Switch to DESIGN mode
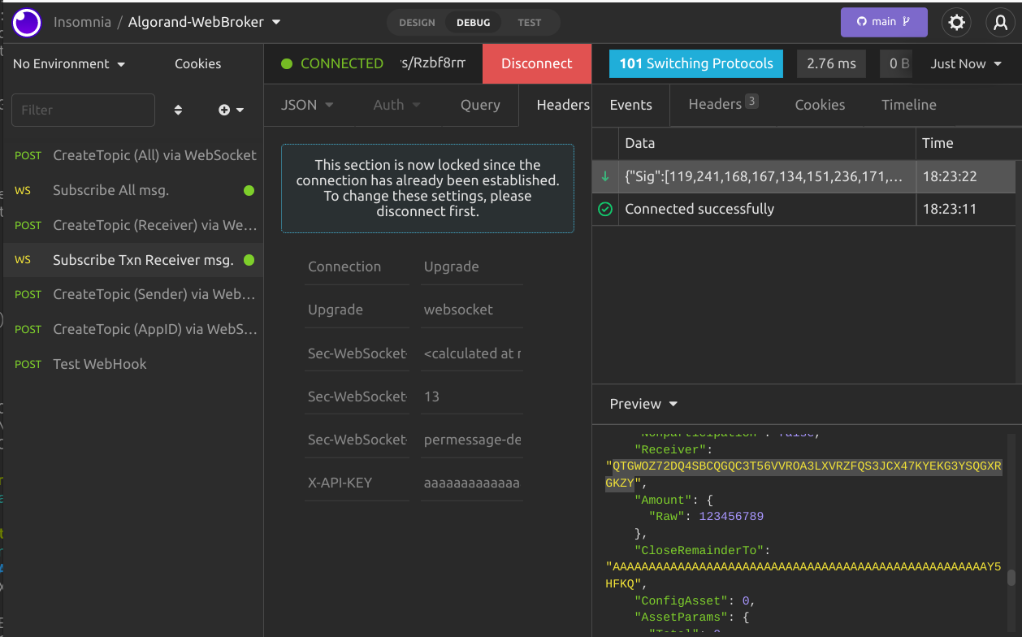Image resolution: width=1022 pixels, height=637 pixels. coord(417,23)
